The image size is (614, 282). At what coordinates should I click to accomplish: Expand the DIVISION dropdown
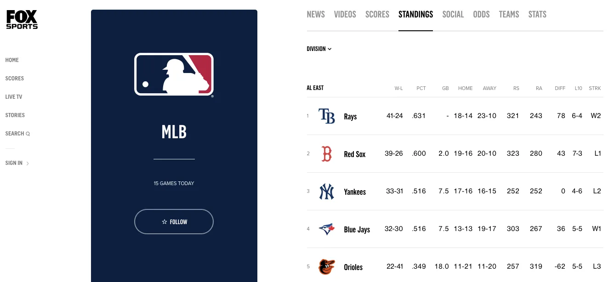319,49
